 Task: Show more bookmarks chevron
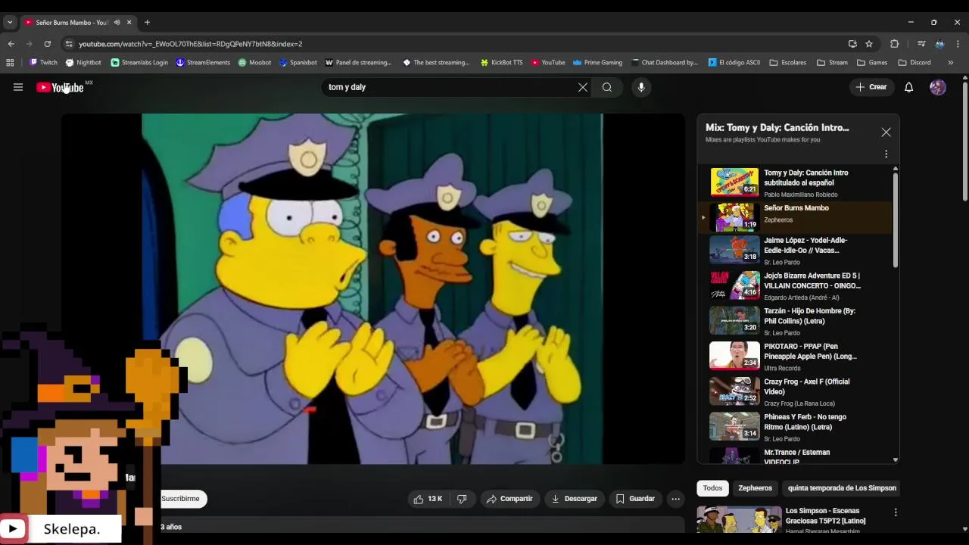click(x=951, y=63)
